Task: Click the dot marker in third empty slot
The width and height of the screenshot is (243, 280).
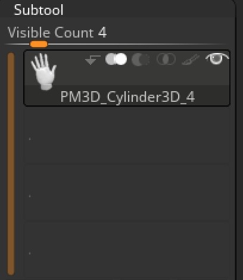Action: pos(30,253)
